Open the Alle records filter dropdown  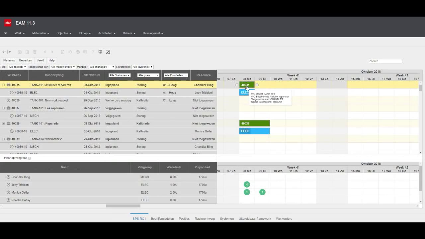coord(17,67)
